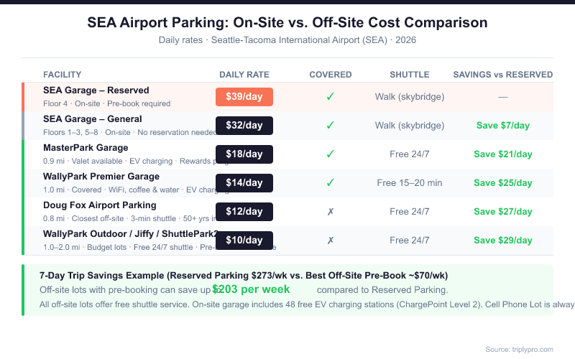Click the $39/day rate badge
The height and width of the screenshot is (359, 575).
click(244, 96)
